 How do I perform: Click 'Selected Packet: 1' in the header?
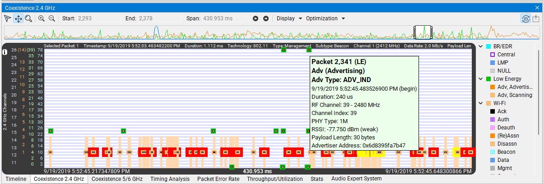[61, 46]
